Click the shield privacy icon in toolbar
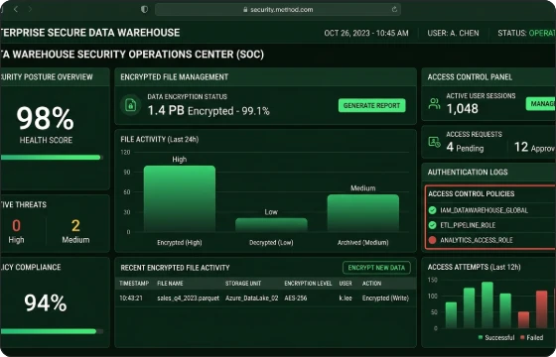This screenshot has height=357, width=556. tap(144, 9)
